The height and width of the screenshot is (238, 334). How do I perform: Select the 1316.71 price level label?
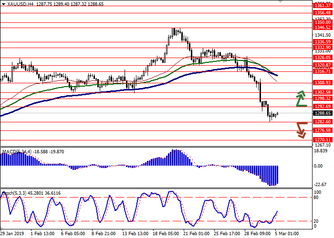coord(323,71)
